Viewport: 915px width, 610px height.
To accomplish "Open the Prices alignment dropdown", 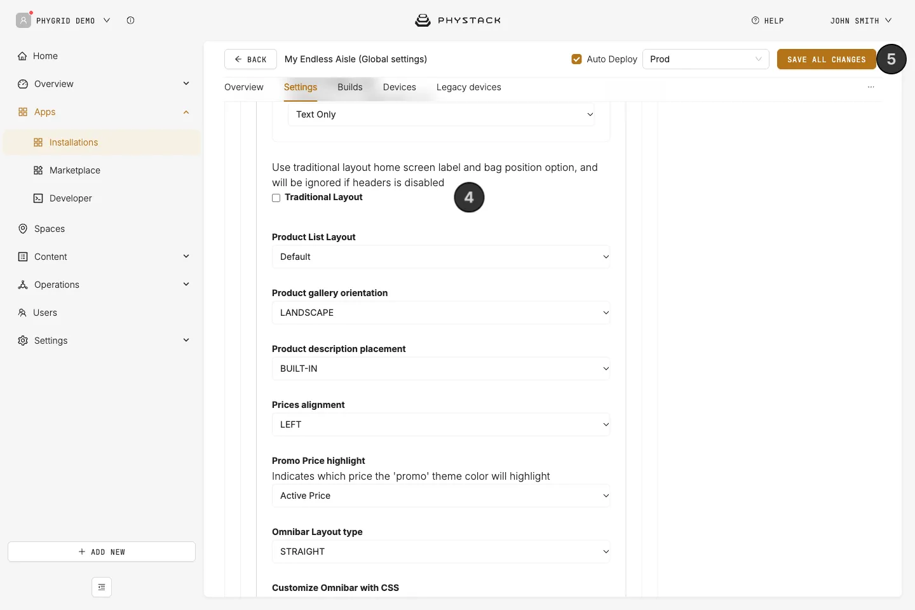I will click(441, 424).
